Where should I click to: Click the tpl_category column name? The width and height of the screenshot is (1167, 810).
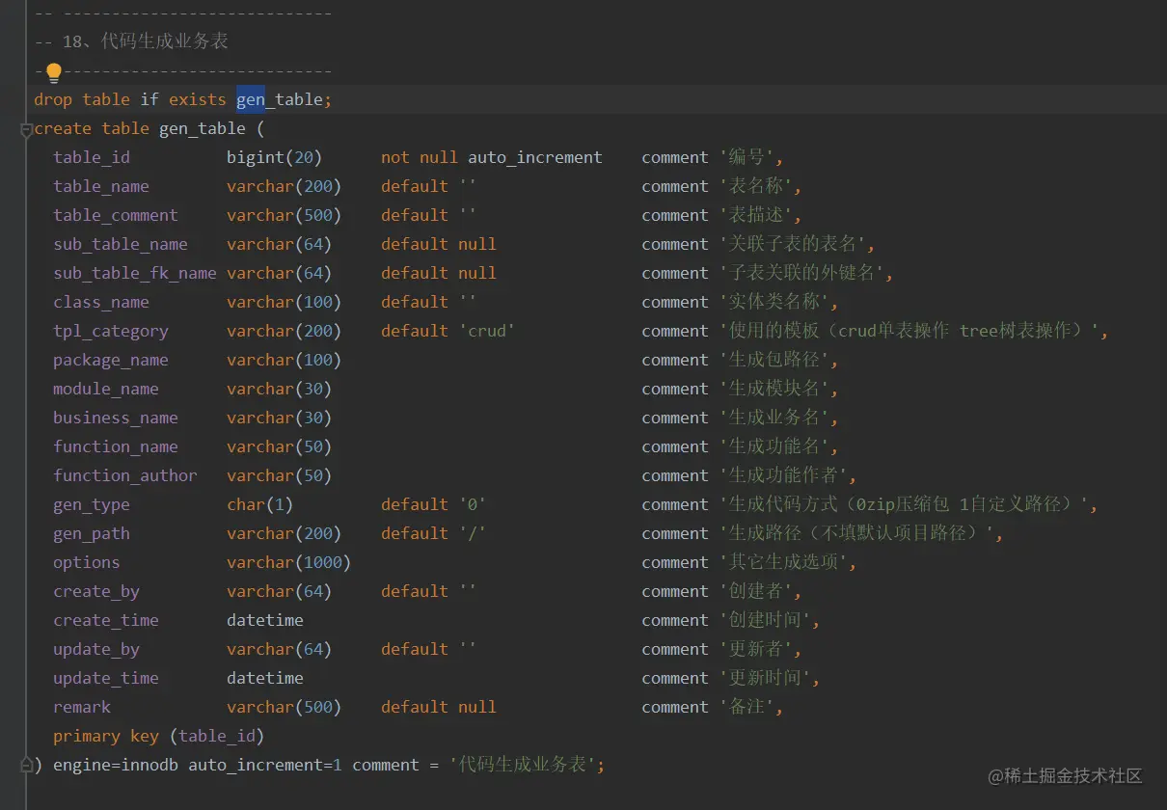tap(111, 331)
